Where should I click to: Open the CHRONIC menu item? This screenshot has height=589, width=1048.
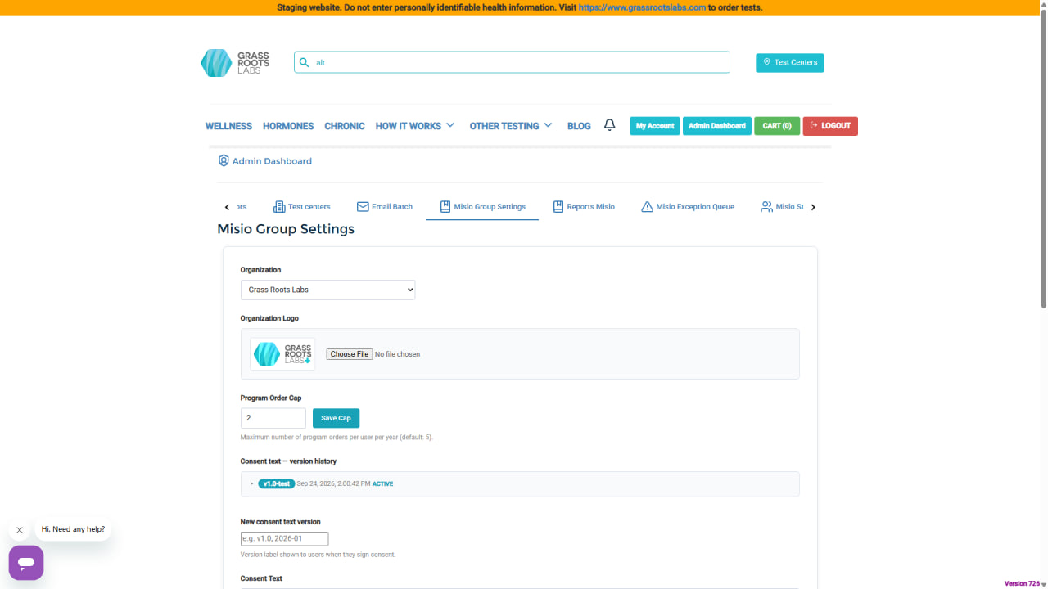[x=345, y=126]
